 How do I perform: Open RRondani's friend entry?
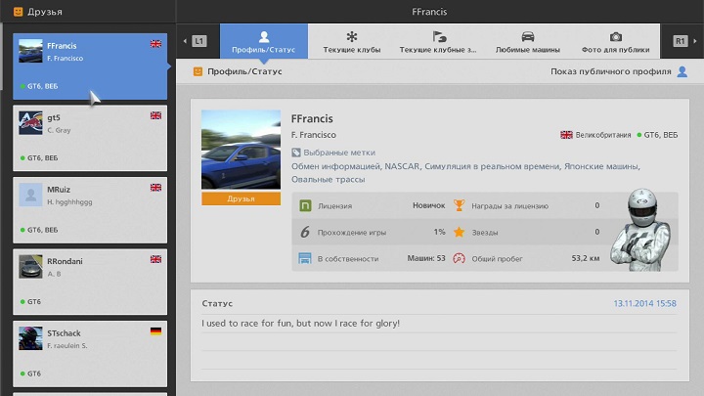tap(90, 279)
